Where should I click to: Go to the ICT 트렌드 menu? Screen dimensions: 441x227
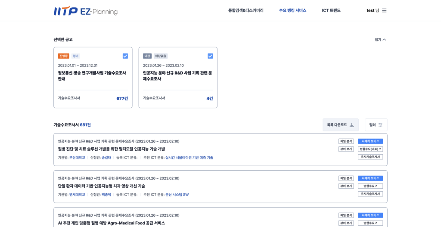(331, 10)
